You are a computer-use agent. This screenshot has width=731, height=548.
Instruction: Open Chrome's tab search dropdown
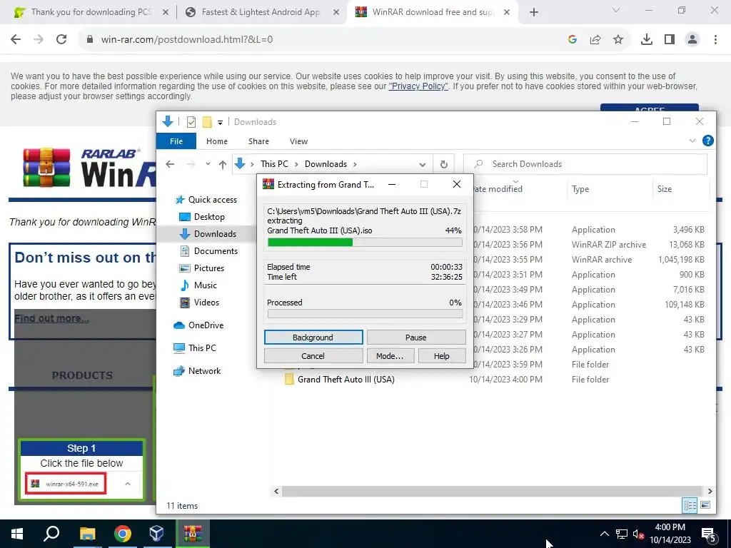[616, 10]
